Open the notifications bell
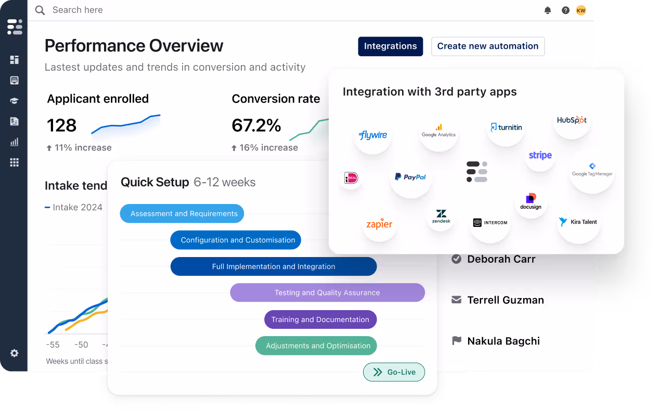Viewport: 658px width, 410px height. 548,10
